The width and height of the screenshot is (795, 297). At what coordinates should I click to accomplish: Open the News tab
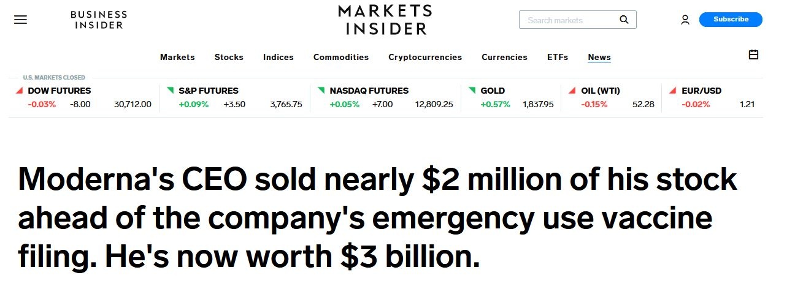point(599,57)
